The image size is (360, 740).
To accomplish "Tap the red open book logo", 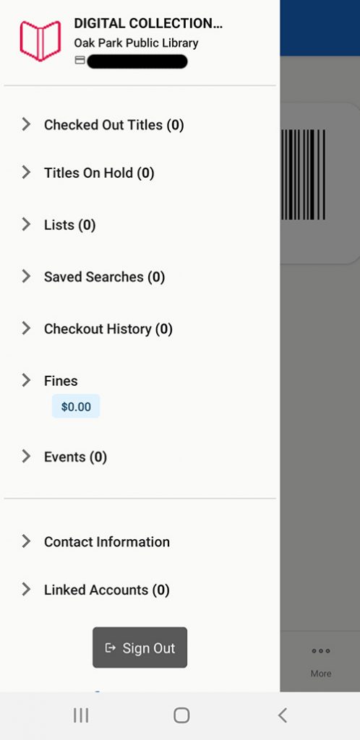I will [40, 40].
